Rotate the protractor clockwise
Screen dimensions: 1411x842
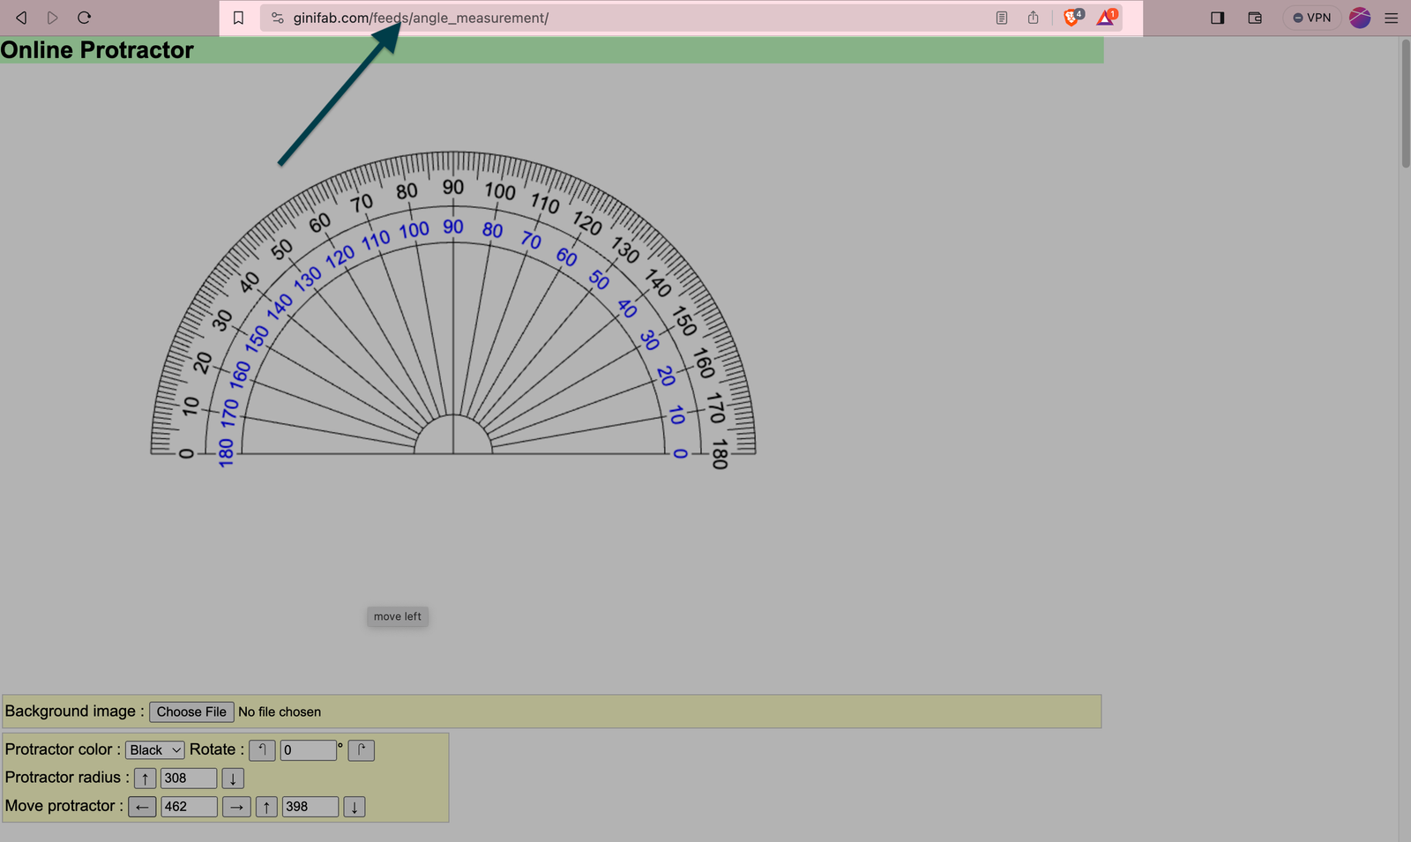(x=361, y=750)
